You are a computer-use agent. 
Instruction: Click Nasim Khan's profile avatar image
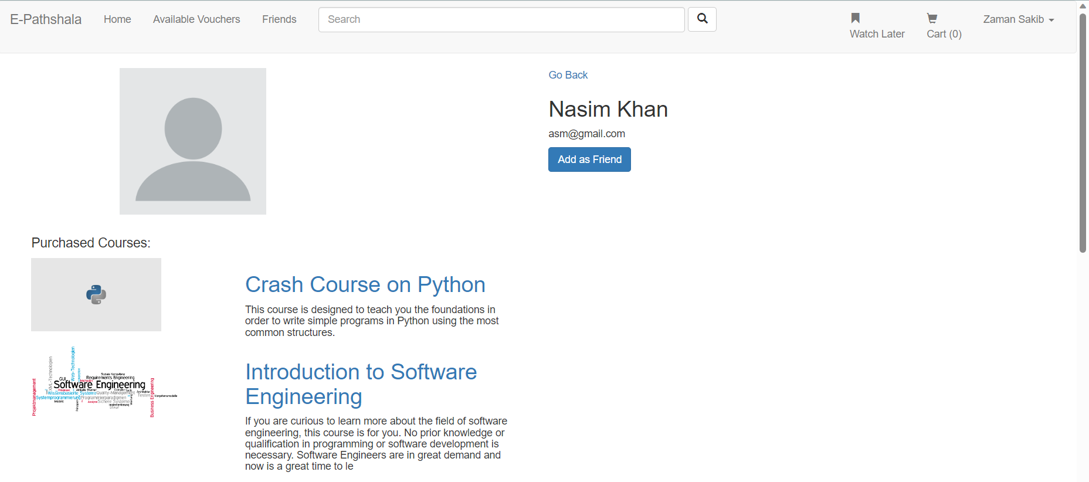click(x=193, y=141)
